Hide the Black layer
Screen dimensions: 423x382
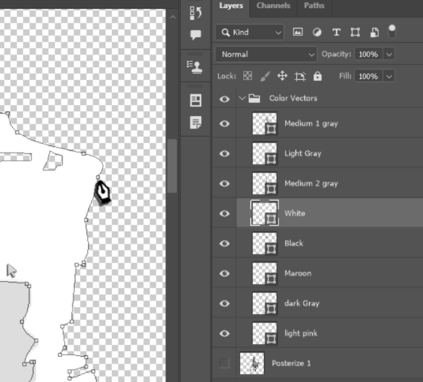[224, 244]
